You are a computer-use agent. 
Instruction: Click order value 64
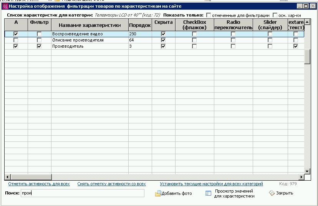[131, 40]
